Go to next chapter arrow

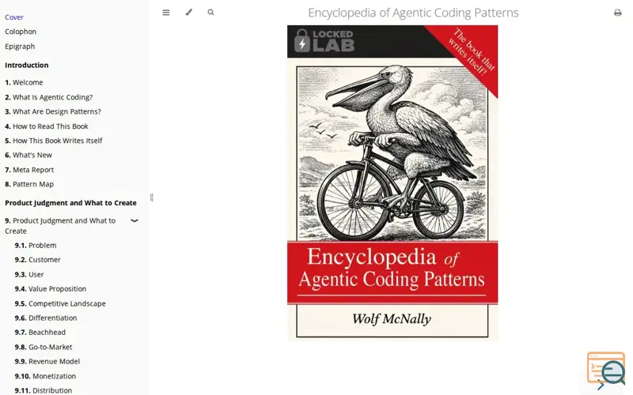click(x=601, y=386)
